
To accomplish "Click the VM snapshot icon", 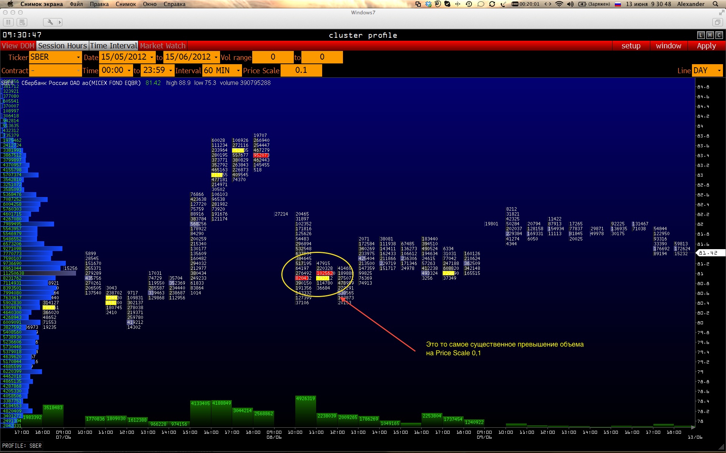I will [22, 22].
